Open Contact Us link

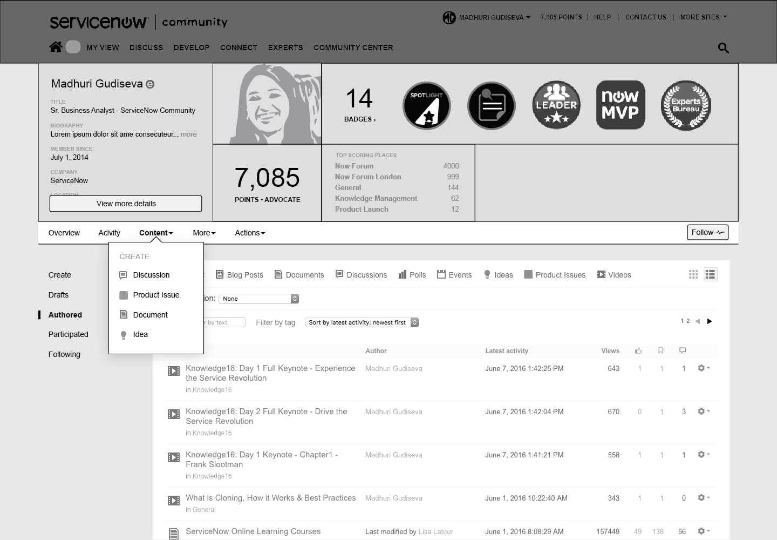tap(645, 17)
